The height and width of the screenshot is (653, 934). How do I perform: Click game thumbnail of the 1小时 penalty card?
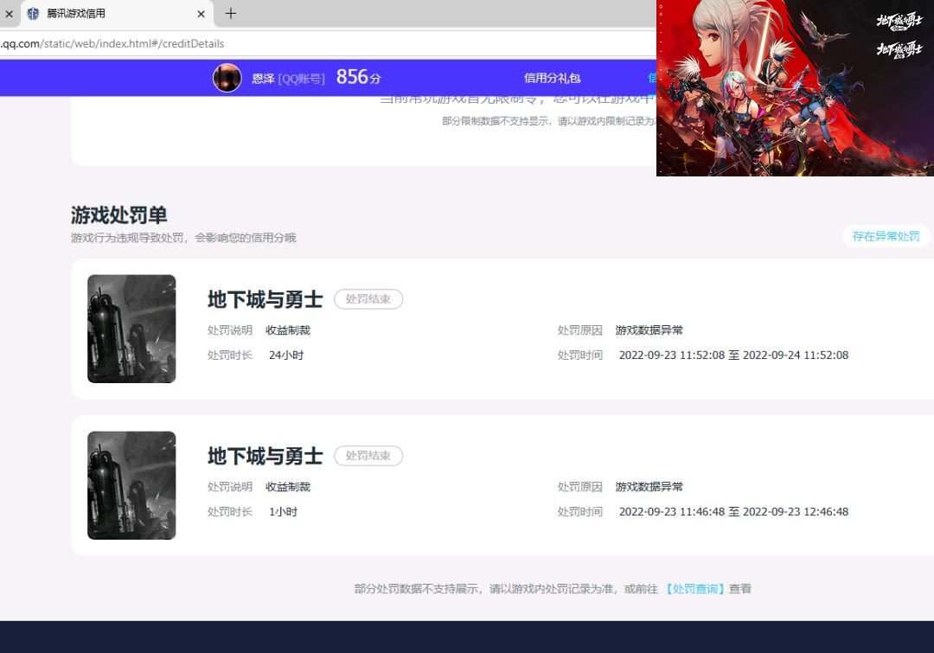(131, 485)
